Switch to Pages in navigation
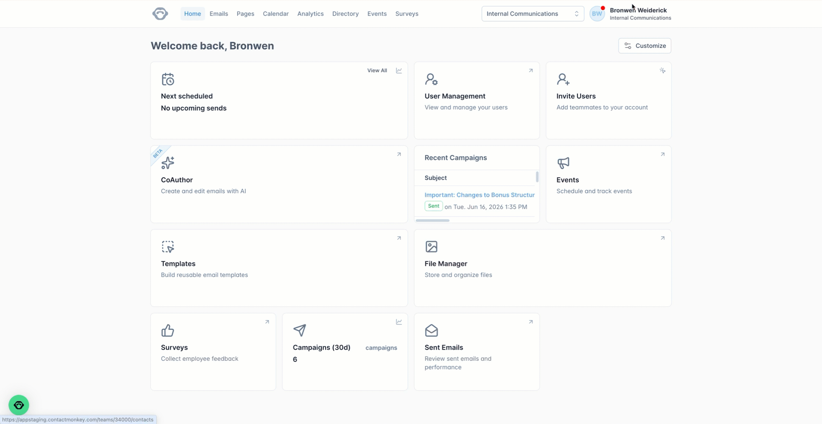 point(245,14)
